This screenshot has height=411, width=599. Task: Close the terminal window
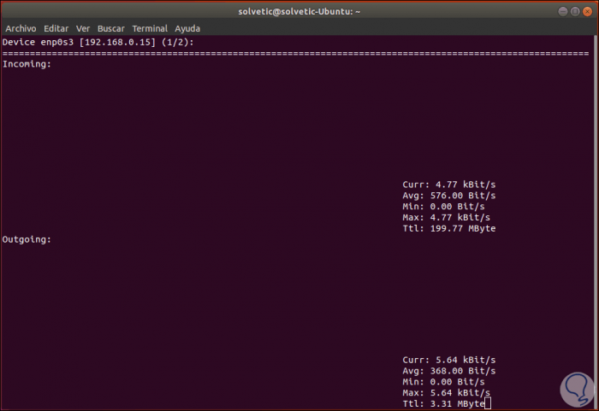pos(588,11)
